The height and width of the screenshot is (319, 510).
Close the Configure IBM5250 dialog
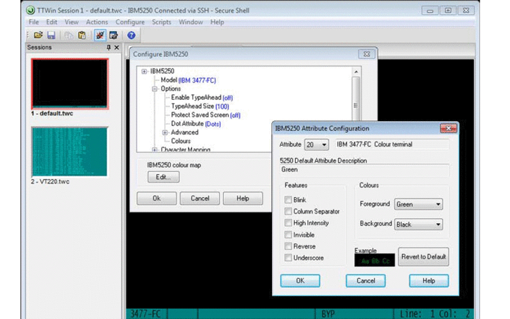tap(367, 54)
